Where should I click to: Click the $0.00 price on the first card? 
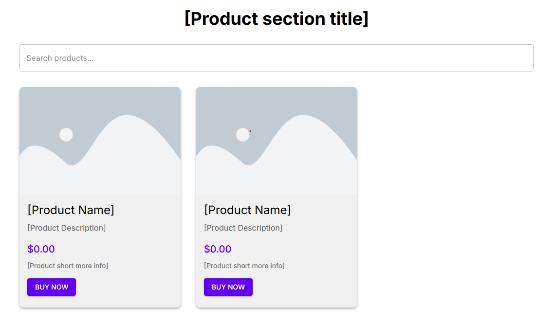41,249
